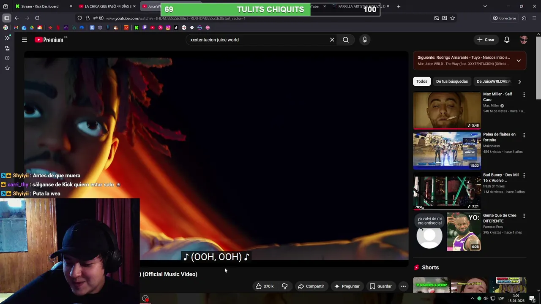Open Windows notification center
Image resolution: width=541 pixels, height=304 pixels.
(x=532, y=299)
